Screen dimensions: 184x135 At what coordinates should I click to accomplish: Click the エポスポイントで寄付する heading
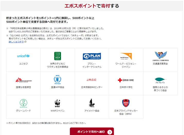92,6
